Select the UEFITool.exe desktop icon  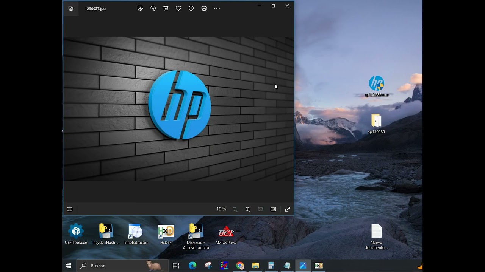click(76, 234)
